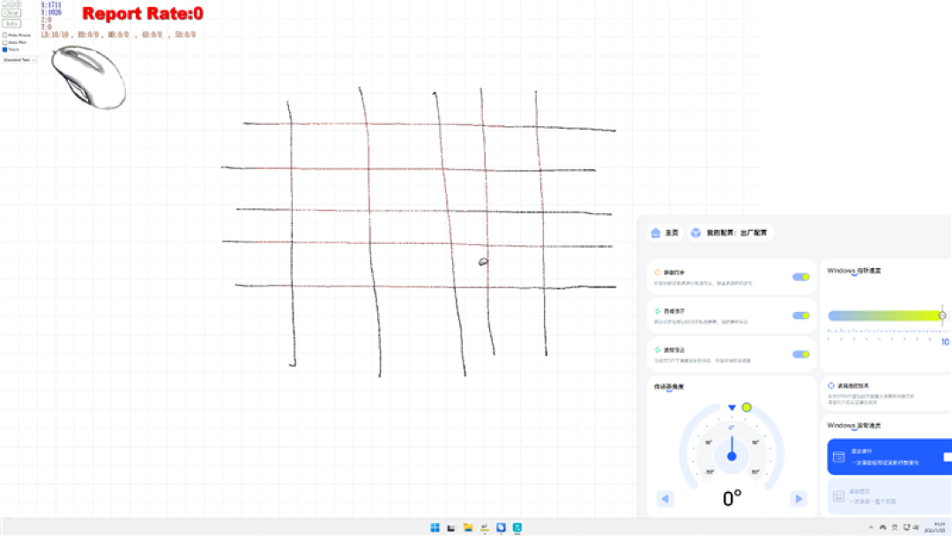Open Windows Start menu in taskbar
The image size is (952, 536).
(x=435, y=527)
